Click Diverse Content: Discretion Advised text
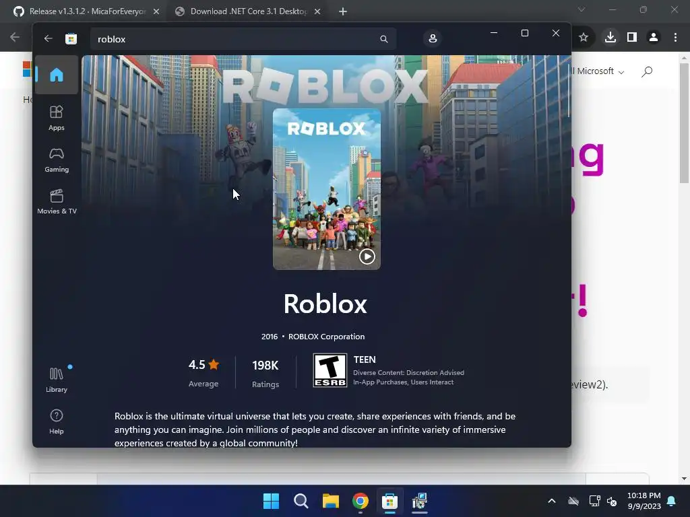690x517 pixels. point(408,372)
